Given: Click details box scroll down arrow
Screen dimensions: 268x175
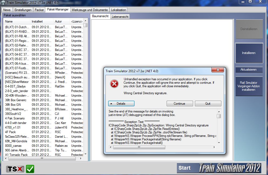Looking at the screenshot, I should (x=219, y=143).
